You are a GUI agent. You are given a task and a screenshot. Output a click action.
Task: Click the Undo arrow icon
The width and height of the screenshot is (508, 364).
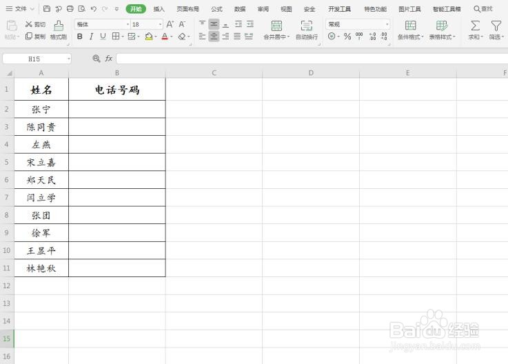[x=94, y=9]
